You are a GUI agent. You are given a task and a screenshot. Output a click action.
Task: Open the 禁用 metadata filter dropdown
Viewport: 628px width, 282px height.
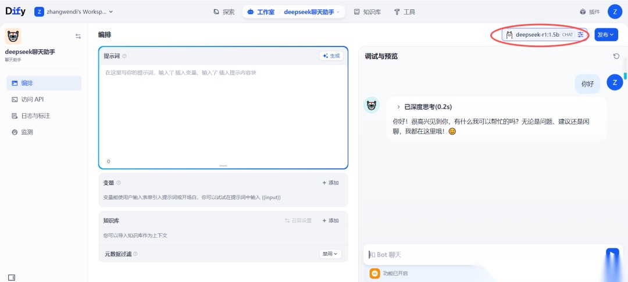(330, 254)
